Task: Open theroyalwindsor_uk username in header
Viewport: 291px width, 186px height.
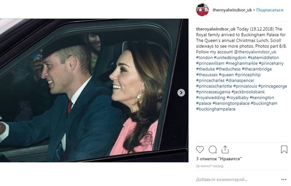Action: click(x=232, y=10)
